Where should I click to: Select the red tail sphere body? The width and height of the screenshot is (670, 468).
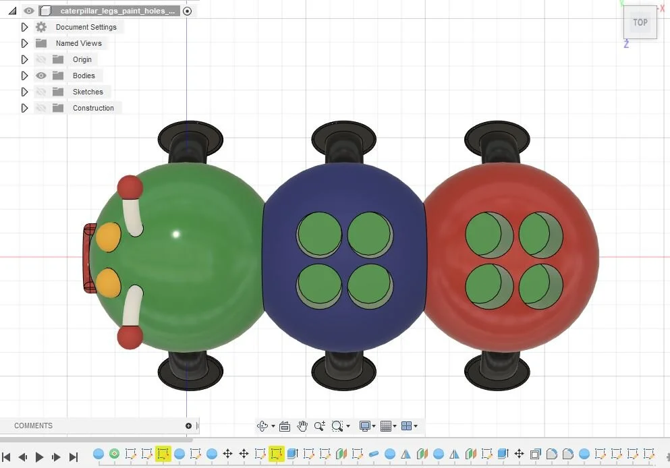pos(513,188)
